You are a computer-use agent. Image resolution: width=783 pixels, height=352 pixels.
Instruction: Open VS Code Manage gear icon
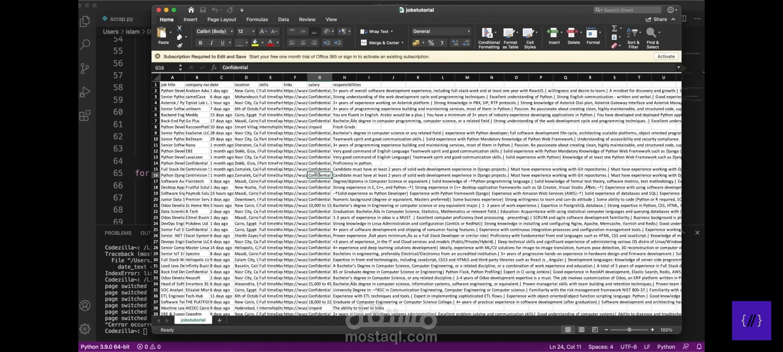click(x=85, y=329)
